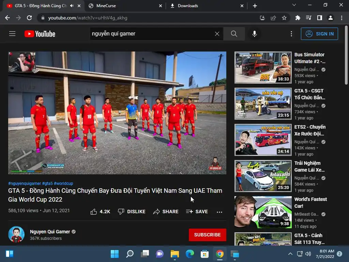Subscribe to Nguyen Qui Gamer

pyautogui.click(x=208, y=235)
